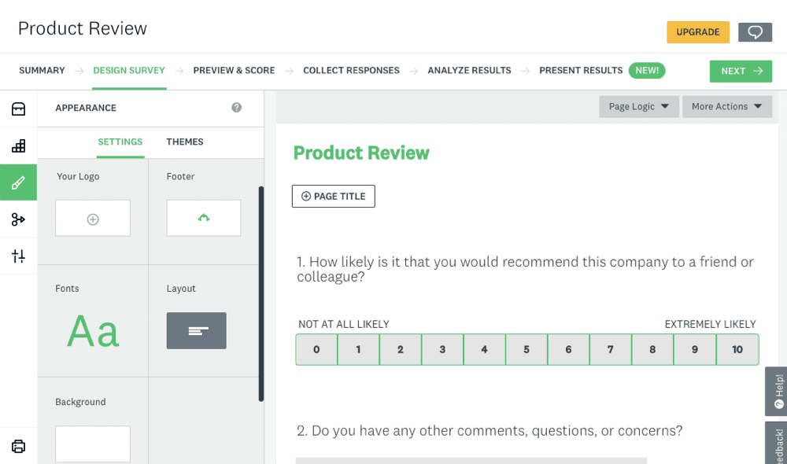The image size is (787, 464).
Task: Select rating 7 on the recommend scale
Action: pos(610,349)
